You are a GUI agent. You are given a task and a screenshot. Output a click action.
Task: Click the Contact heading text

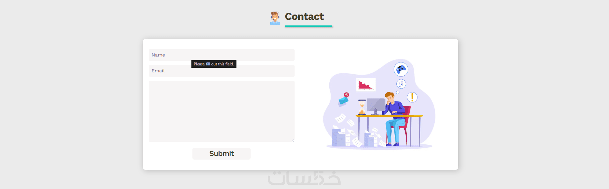click(x=304, y=17)
